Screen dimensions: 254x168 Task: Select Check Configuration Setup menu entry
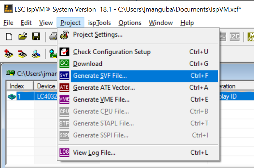(111, 52)
